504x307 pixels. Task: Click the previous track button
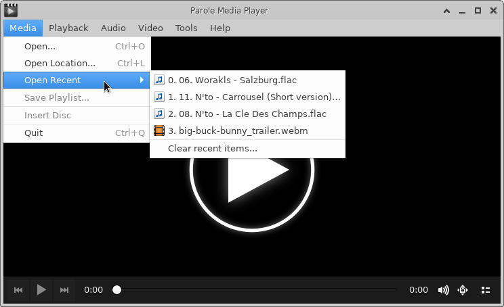pos(18,290)
